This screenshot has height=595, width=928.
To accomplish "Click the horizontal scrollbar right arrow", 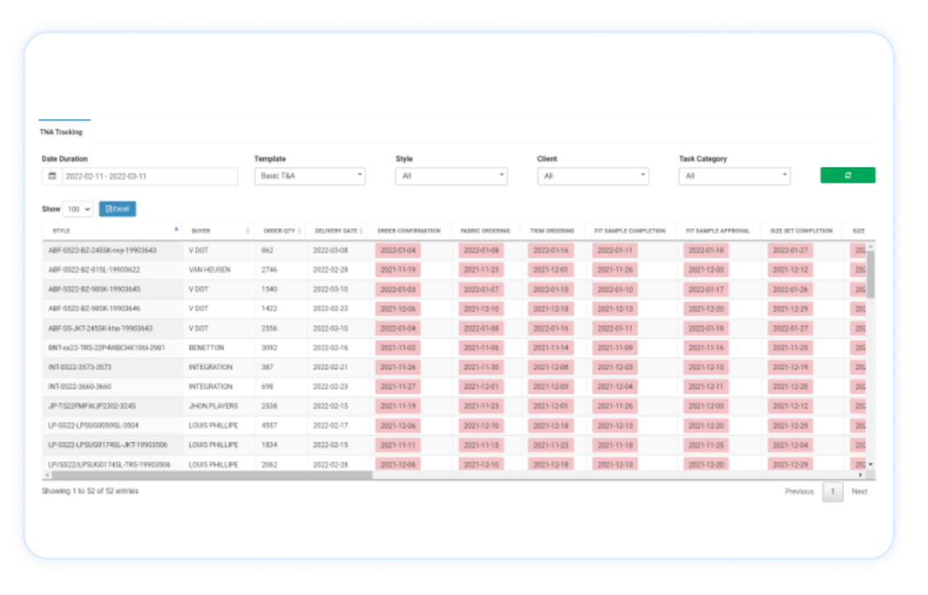I will click(860, 475).
